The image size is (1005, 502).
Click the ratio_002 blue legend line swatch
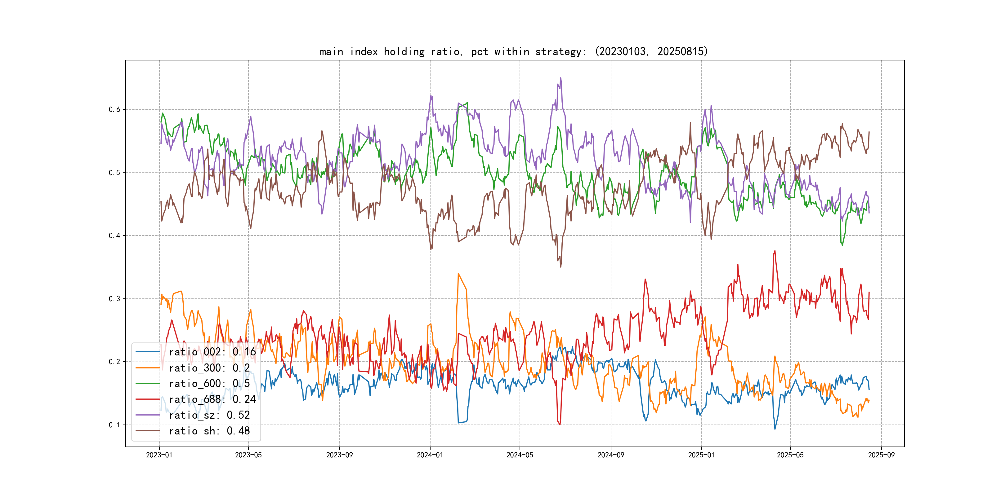tap(148, 352)
